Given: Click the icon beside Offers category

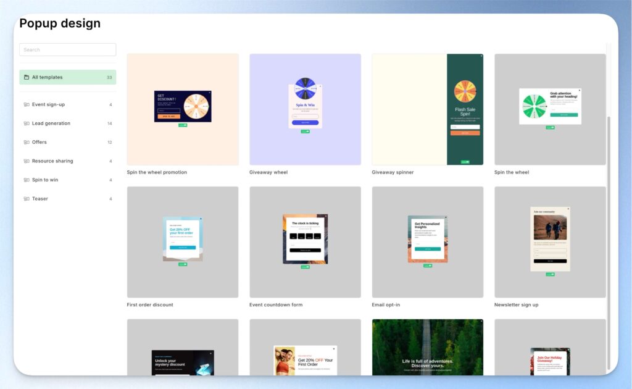Looking at the screenshot, I should click(26, 142).
